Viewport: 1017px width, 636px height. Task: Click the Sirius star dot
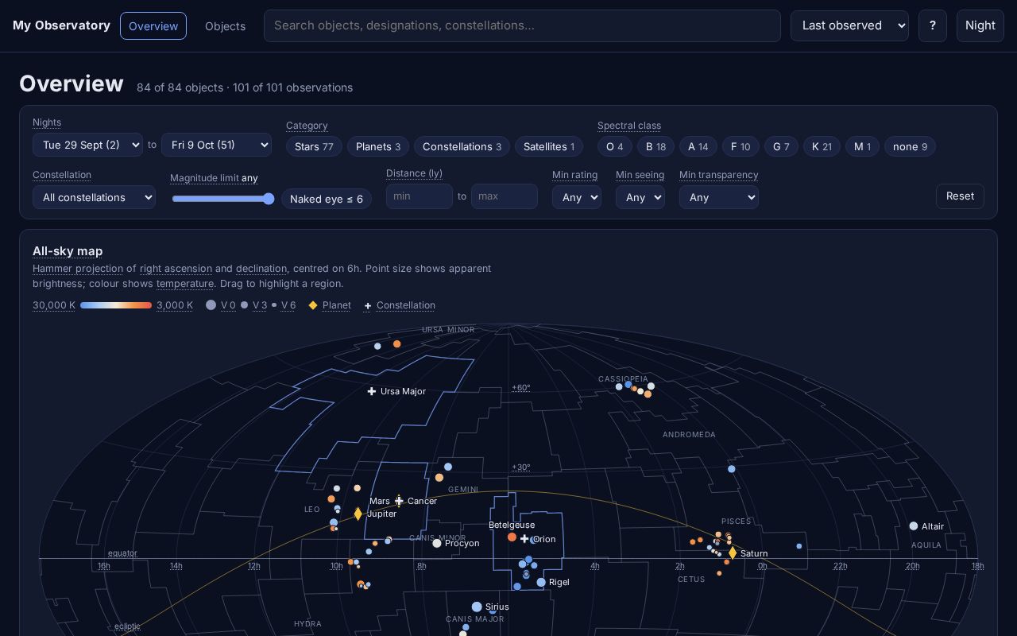pos(477,607)
